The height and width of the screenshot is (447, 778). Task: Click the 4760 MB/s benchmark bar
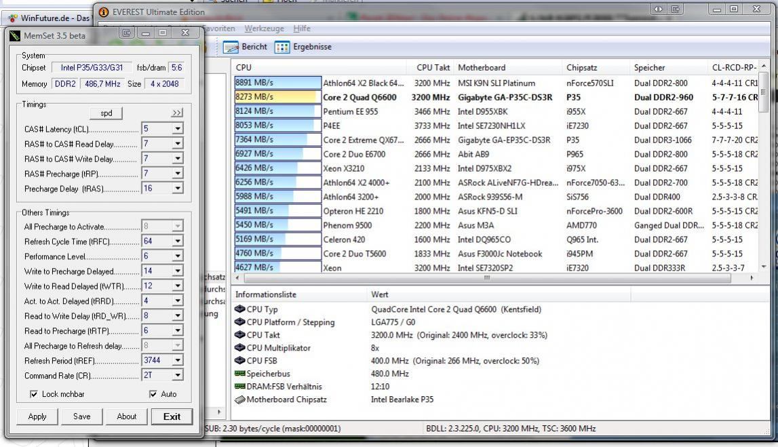pyautogui.click(x=277, y=253)
